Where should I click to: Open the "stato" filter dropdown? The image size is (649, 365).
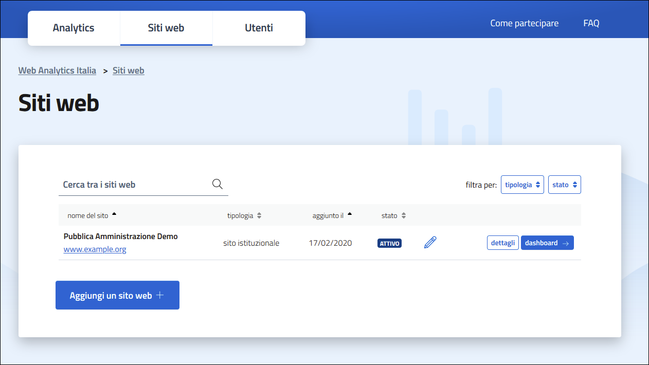click(x=564, y=184)
